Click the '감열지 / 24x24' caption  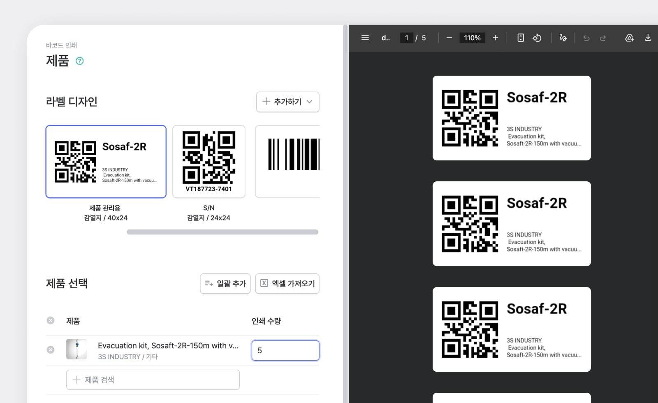[209, 218]
